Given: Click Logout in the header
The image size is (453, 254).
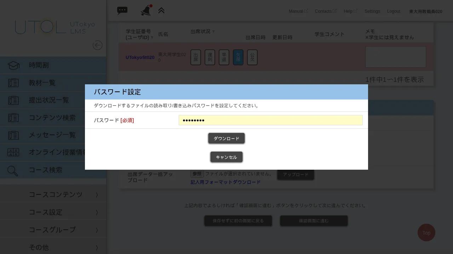Looking at the screenshot, I should [394, 11].
